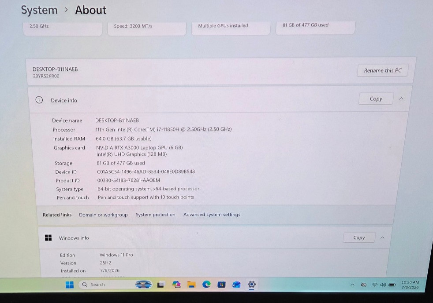This screenshot has width=433, height=303.
Task: Collapse the Windows info section
Action: point(382,237)
